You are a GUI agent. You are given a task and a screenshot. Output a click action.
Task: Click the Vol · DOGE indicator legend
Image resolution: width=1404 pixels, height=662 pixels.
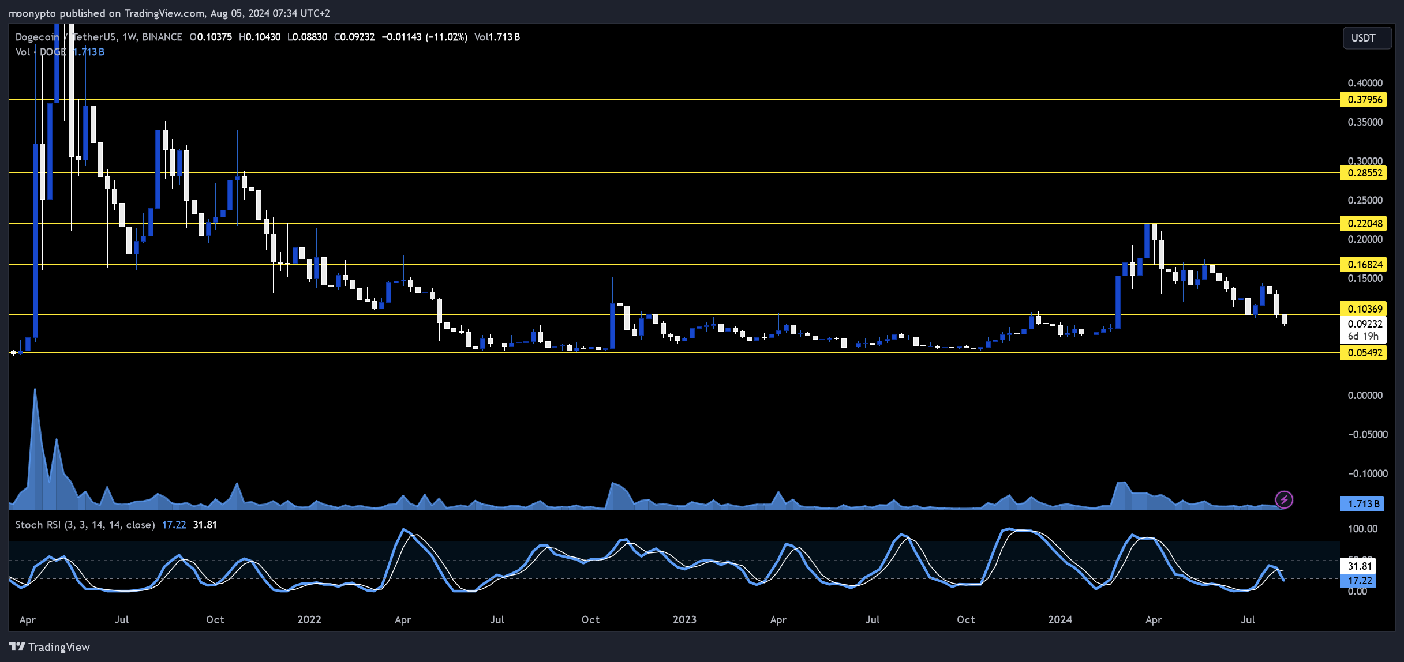pyautogui.click(x=40, y=52)
